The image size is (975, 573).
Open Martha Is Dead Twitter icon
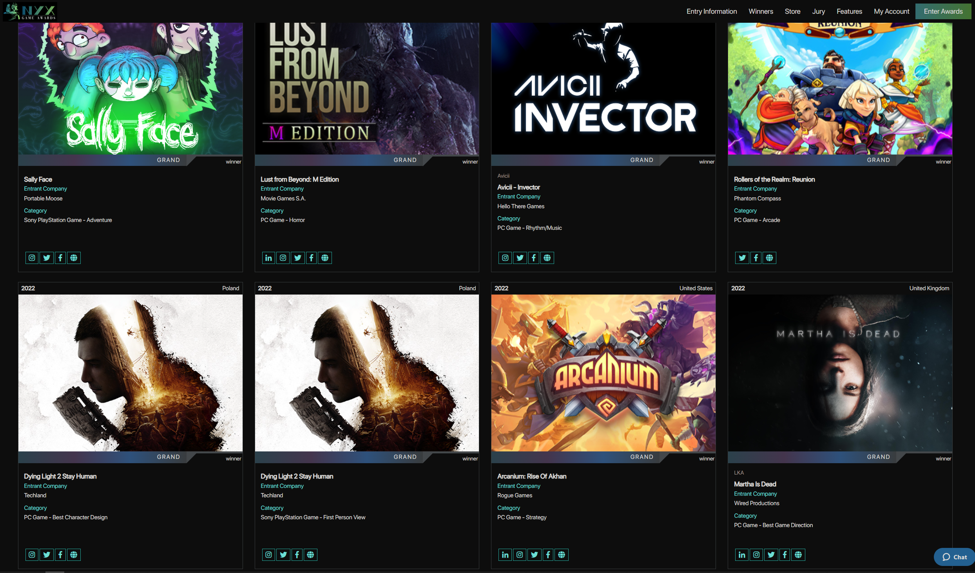click(x=771, y=555)
